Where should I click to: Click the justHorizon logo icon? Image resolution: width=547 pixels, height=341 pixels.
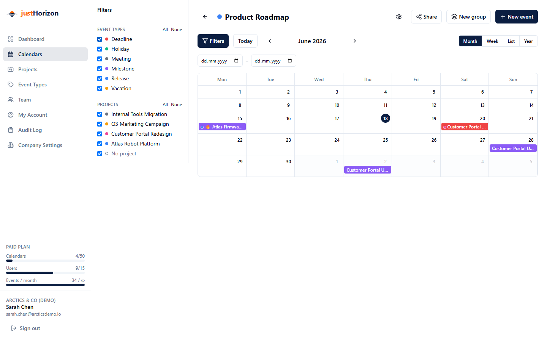click(12, 14)
